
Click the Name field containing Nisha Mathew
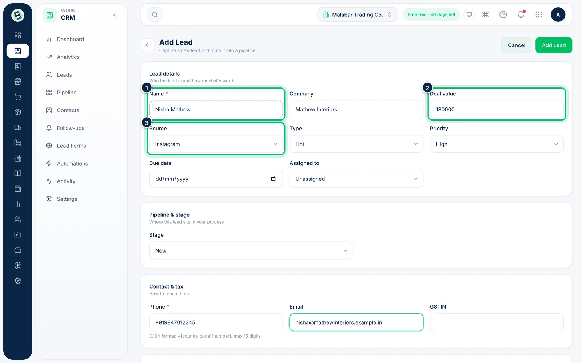(x=216, y=109)
